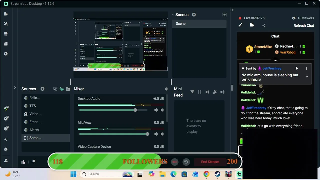This screenshot has height=180, width=320.
Task: Click the stream preview thumbnail
Action: click(120, 44)
